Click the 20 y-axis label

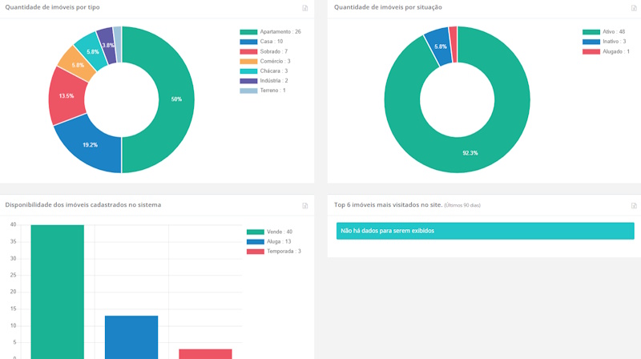[x=13, y=292]
